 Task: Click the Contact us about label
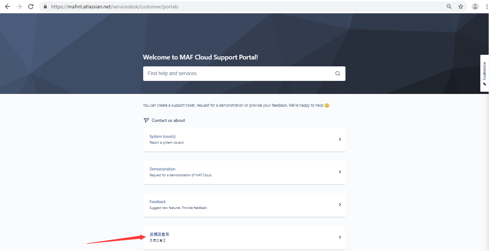point(168,120)
